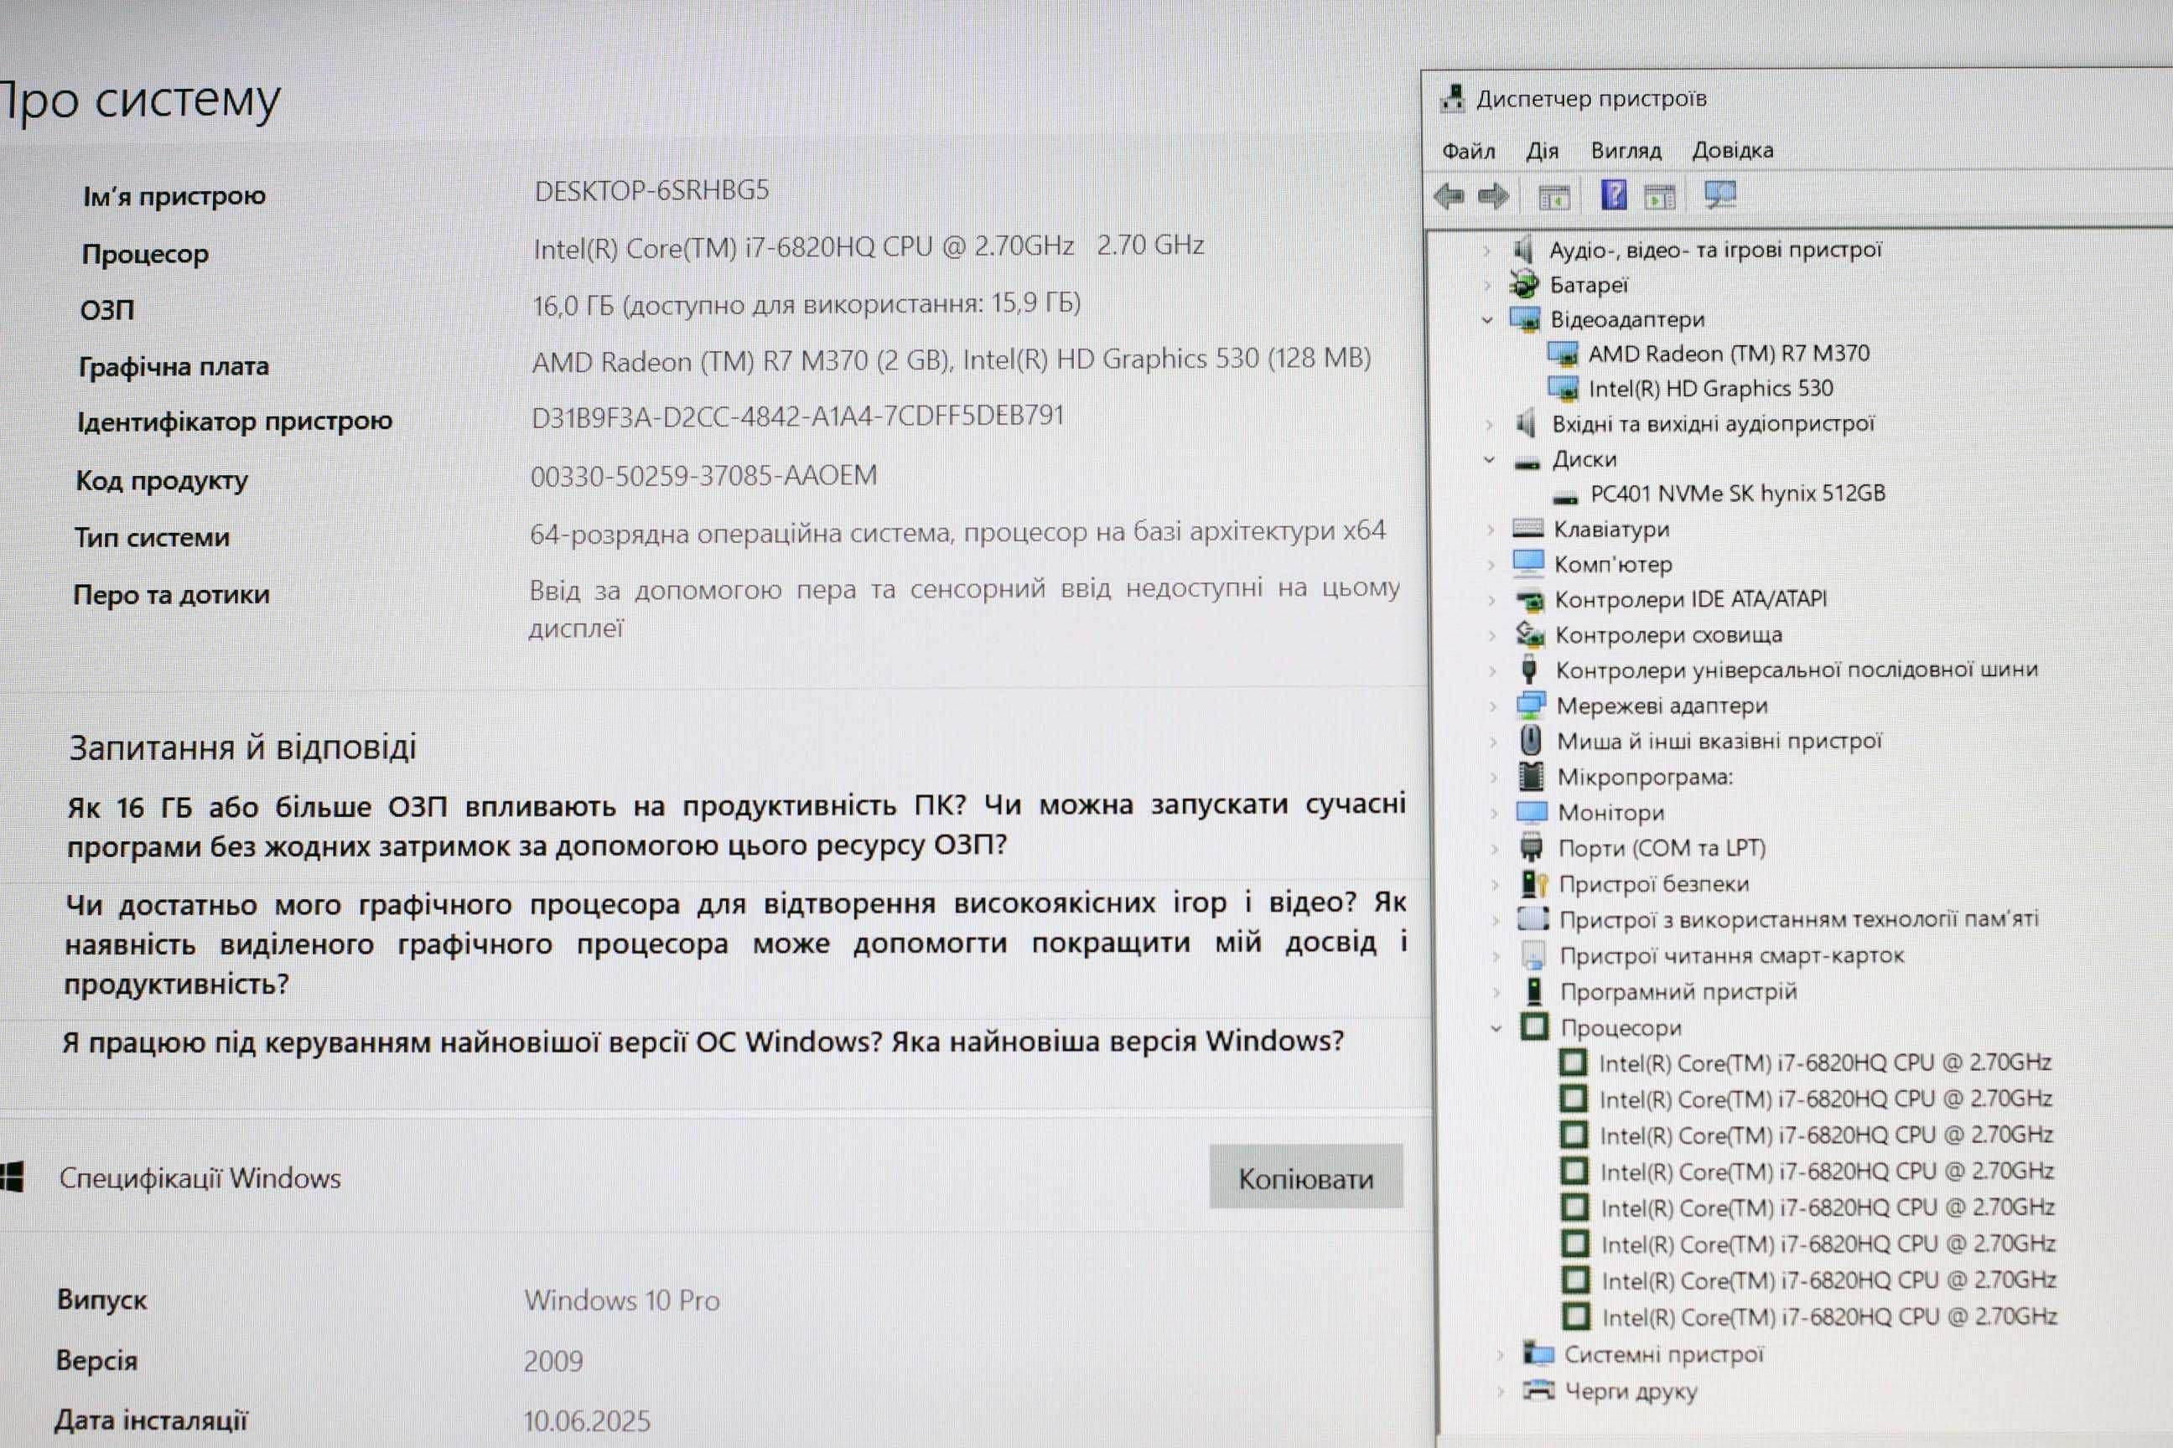This screenshot has width=2173, height=1448.
Task: Click the Диспетчер пристроїв title bar icon
Action: pos(1452,99)
